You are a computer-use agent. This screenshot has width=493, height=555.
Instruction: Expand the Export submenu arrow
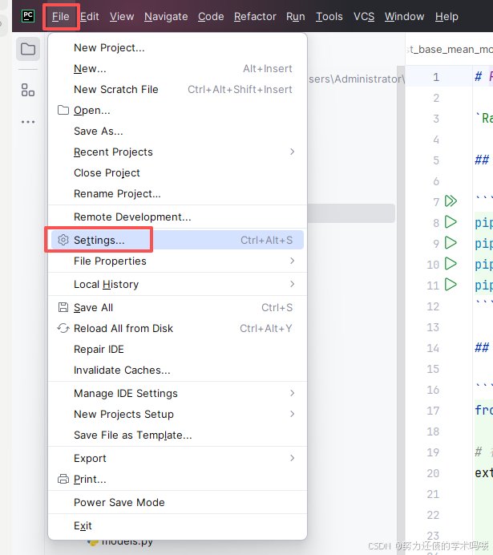pos(292,458)
